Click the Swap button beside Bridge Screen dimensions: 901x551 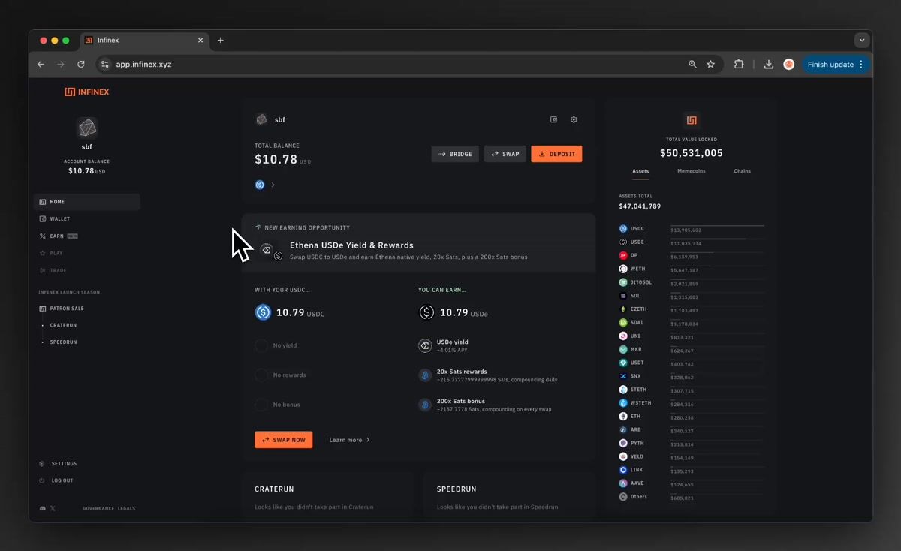pyautogui.click(x=505, y=154)
